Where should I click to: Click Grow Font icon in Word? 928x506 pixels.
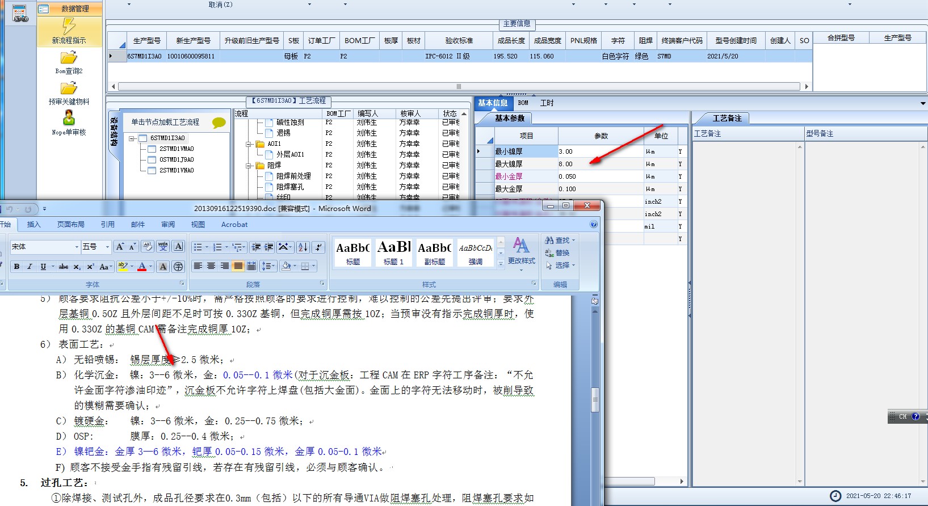pos(120,247)
